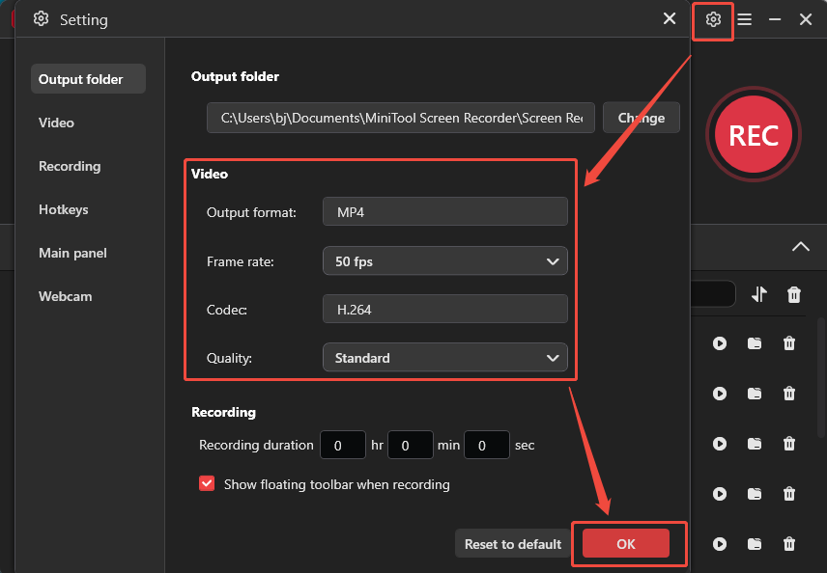
Task: Disable Show floating toolbar when recording
Action: click(x=207, y=484)
